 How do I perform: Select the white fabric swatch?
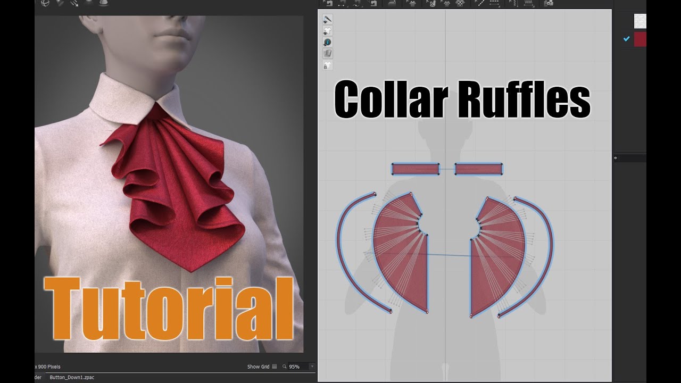point(640,21)
